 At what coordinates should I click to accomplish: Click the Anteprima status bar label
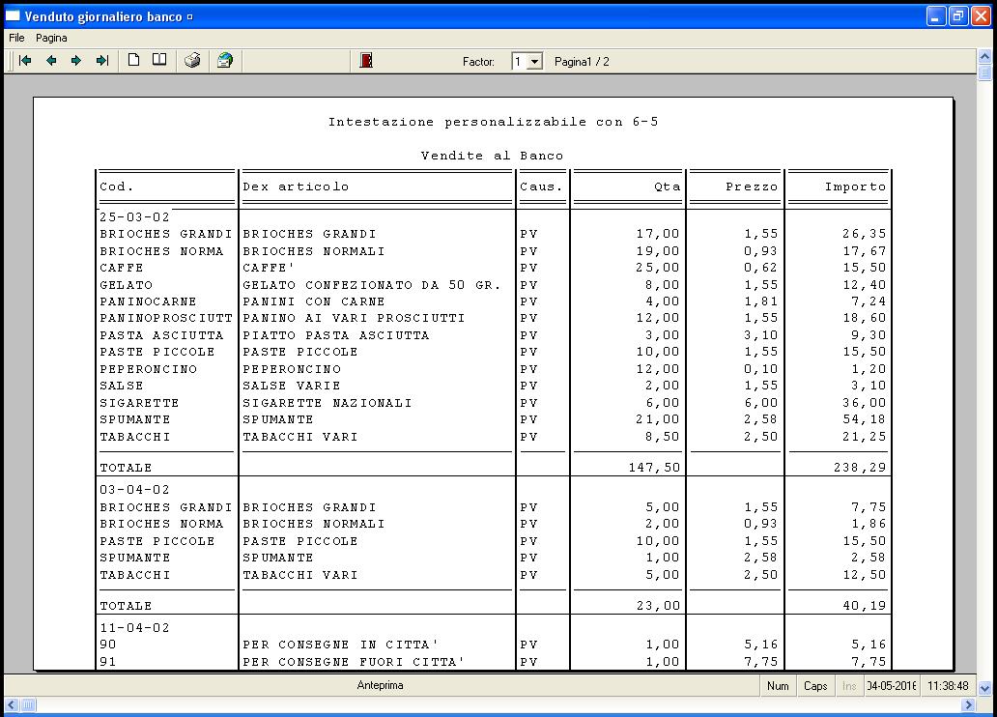(381, 685)
